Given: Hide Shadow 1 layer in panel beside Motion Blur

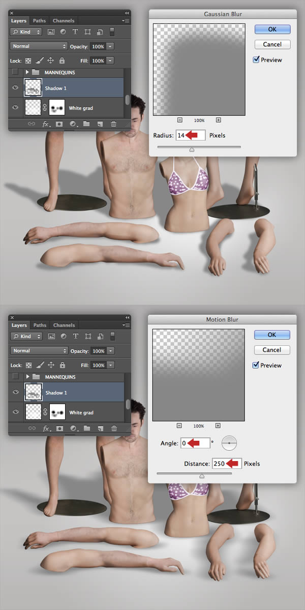Looking at the screenshot, I should coord(15,392).
